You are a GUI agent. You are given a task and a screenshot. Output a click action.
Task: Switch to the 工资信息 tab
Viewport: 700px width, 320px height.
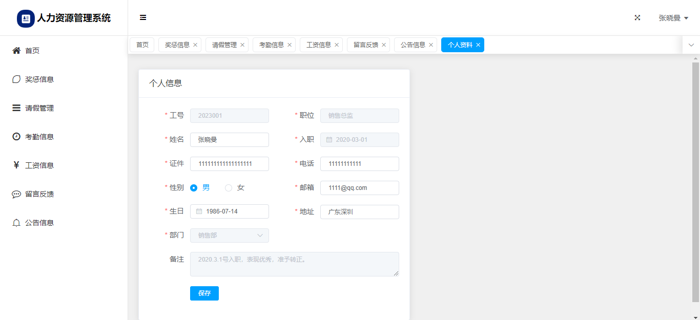click(318, 45)
